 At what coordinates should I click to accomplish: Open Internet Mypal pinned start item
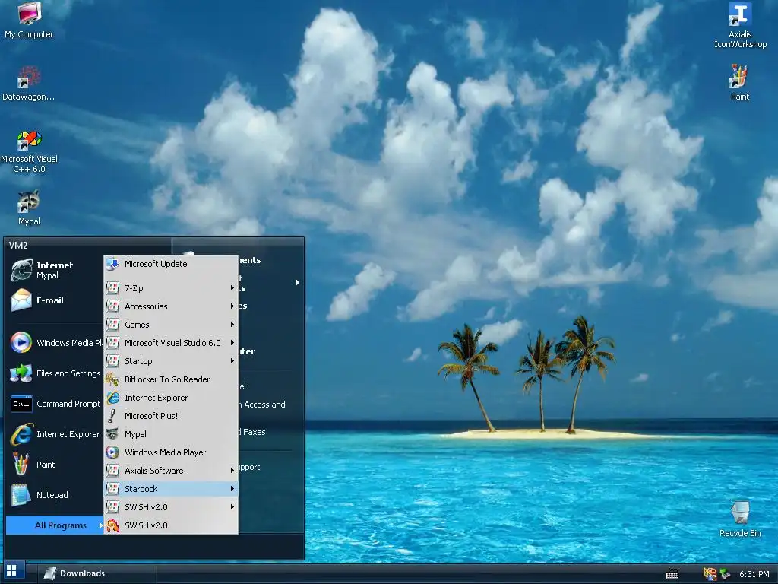pyautogui.click(x=55, y=270)
